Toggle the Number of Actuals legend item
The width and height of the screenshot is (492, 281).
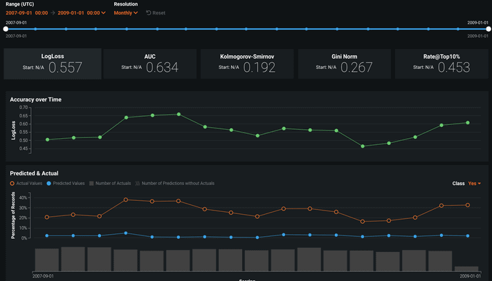click(x=110, y=184)
